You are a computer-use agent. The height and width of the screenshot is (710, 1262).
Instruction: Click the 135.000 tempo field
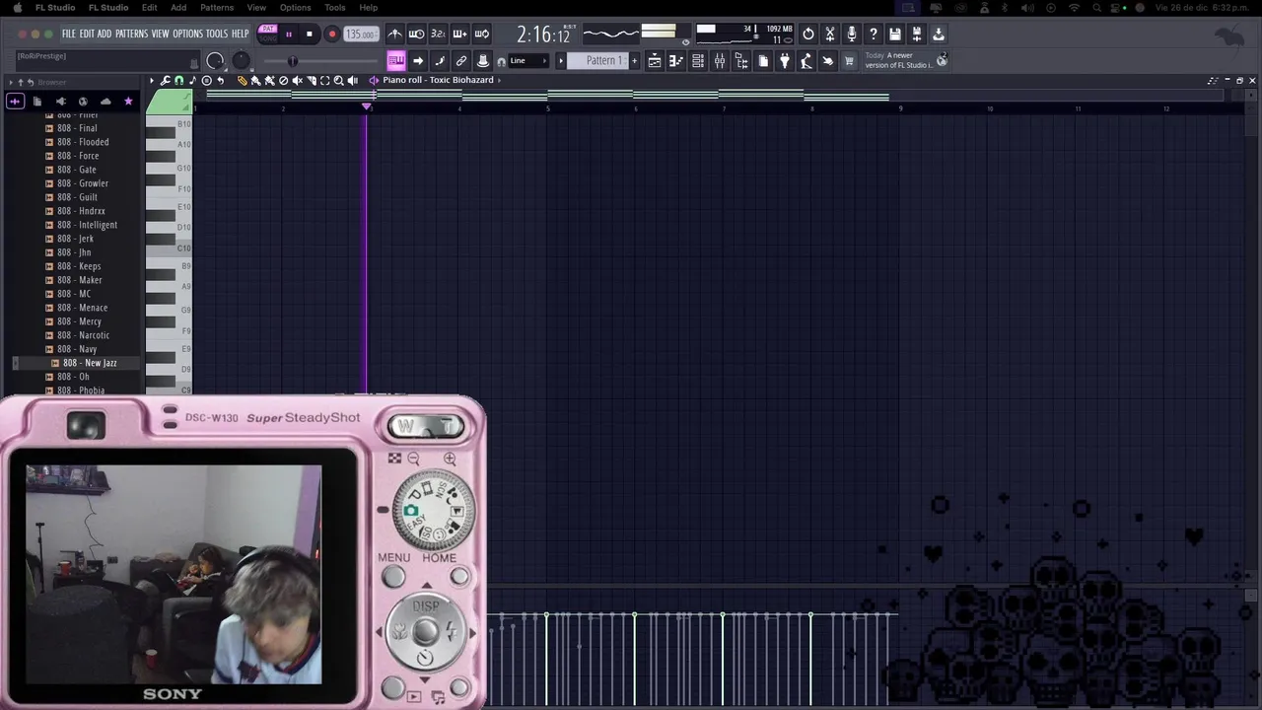pos(361,35)
